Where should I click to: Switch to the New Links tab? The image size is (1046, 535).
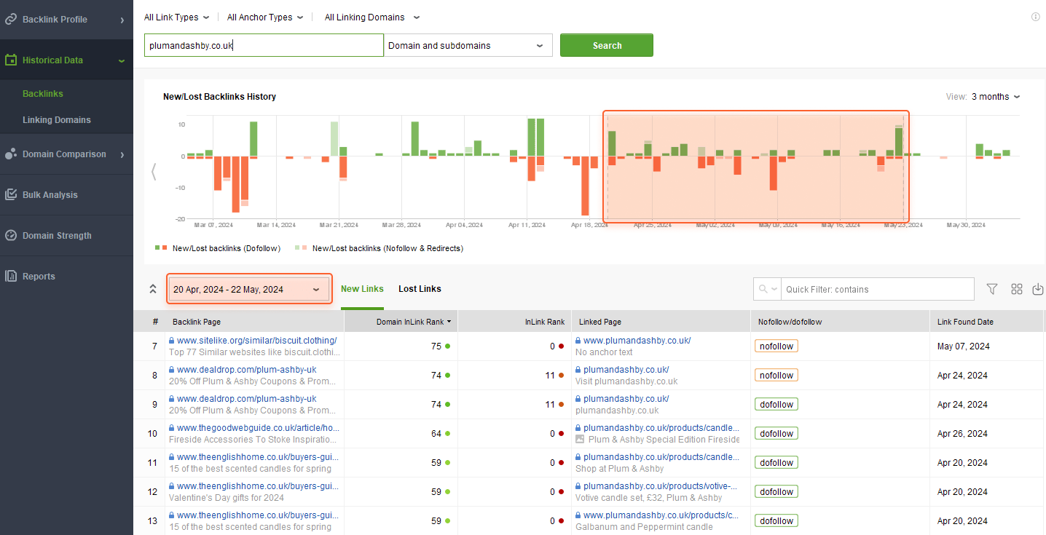point(362,289)
